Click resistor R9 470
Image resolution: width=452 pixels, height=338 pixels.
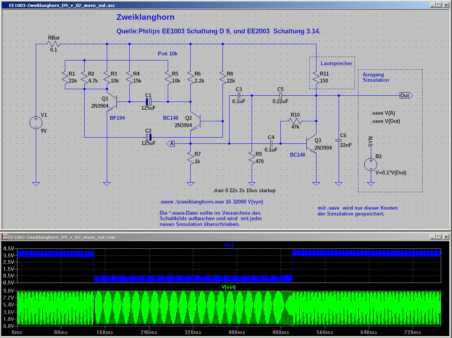(x=252, y=158)
